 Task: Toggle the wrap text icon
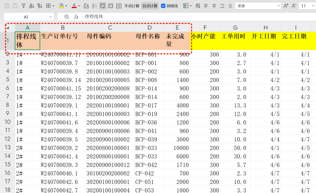click(102, 6)
